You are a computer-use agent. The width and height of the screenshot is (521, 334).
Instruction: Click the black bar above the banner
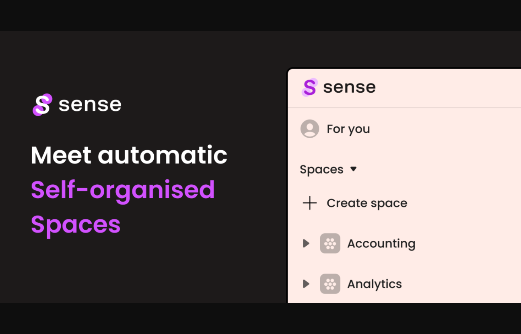click(260, 15)
